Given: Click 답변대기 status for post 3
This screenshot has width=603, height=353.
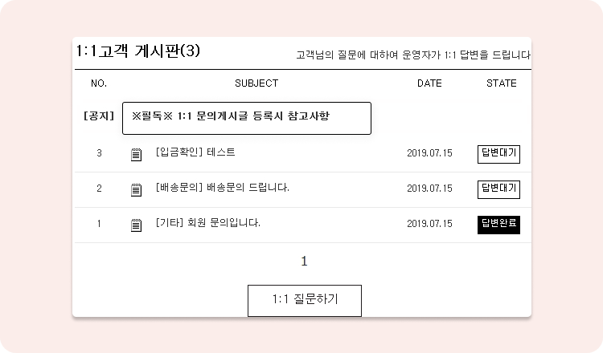Looking at the screenshot, I should pyautogui.click(x=498, y=154).
